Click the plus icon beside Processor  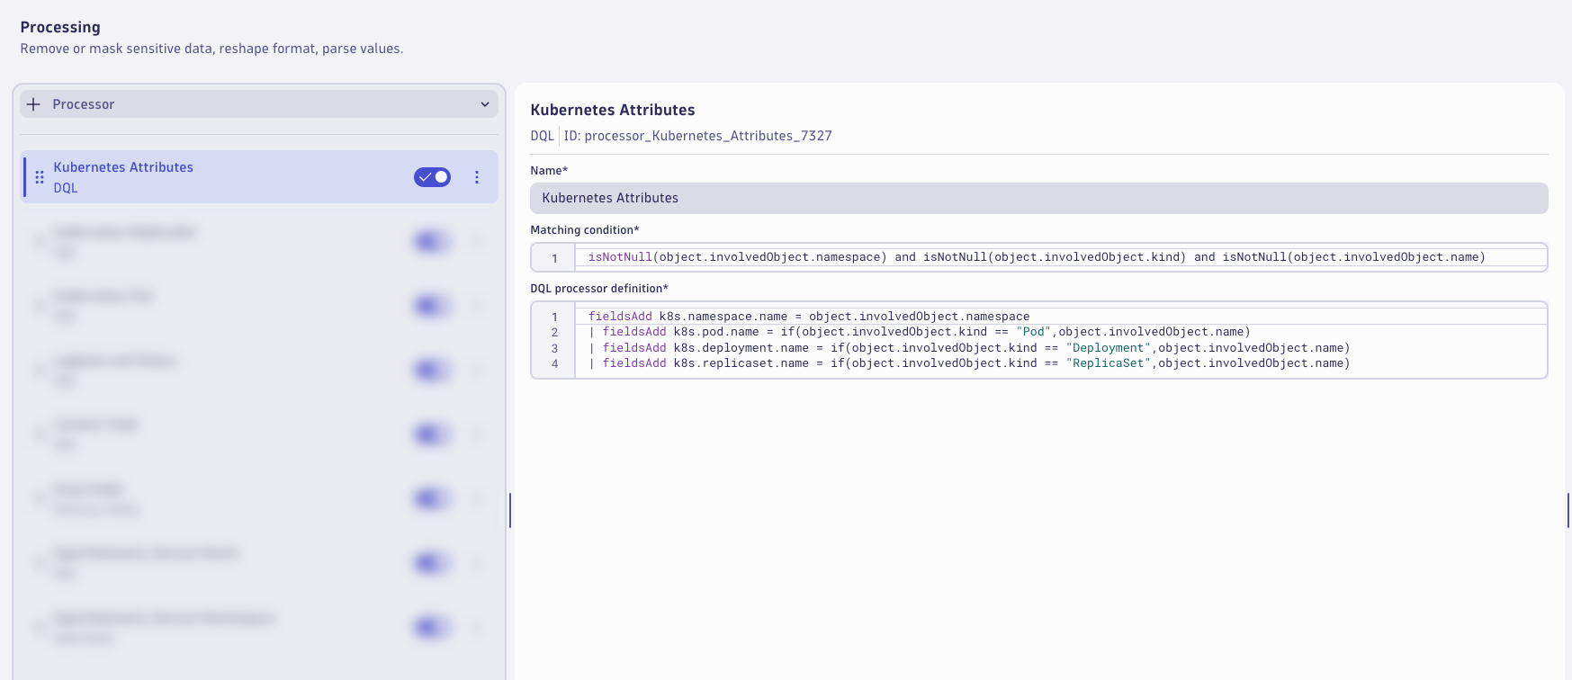click(x=33, y=104)
